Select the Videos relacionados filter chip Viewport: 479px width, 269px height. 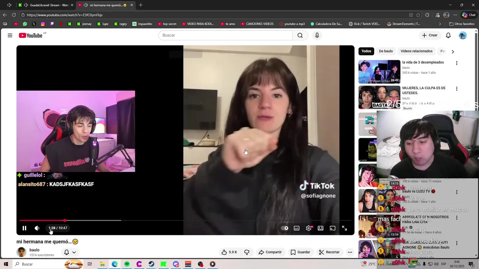pyautogui.click(x=417, y=51)
